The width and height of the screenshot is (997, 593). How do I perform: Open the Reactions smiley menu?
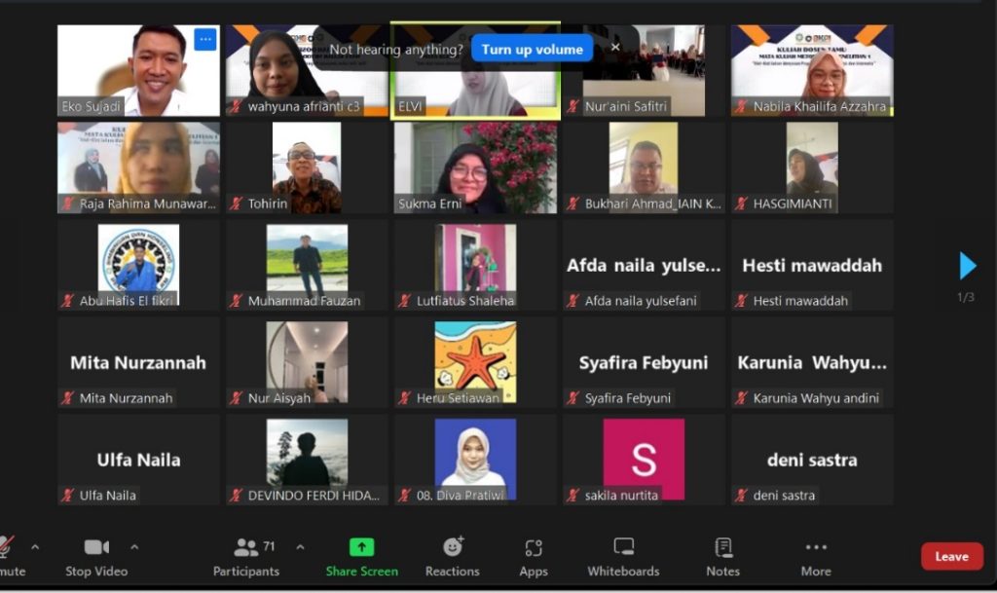pos(453,547)
